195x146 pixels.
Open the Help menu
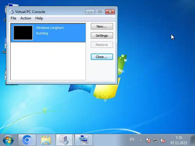click(x=39, y=18)
